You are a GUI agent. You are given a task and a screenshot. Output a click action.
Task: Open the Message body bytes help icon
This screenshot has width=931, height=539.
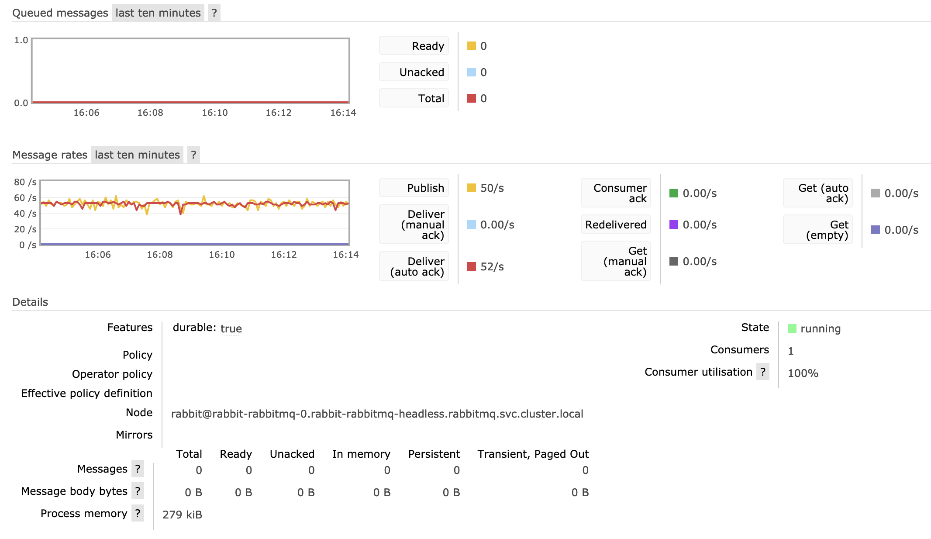tap(138, 491)
